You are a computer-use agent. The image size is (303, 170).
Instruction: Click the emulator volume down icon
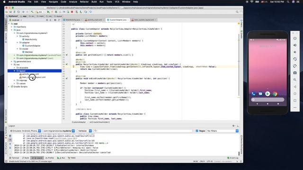point(295,52)
